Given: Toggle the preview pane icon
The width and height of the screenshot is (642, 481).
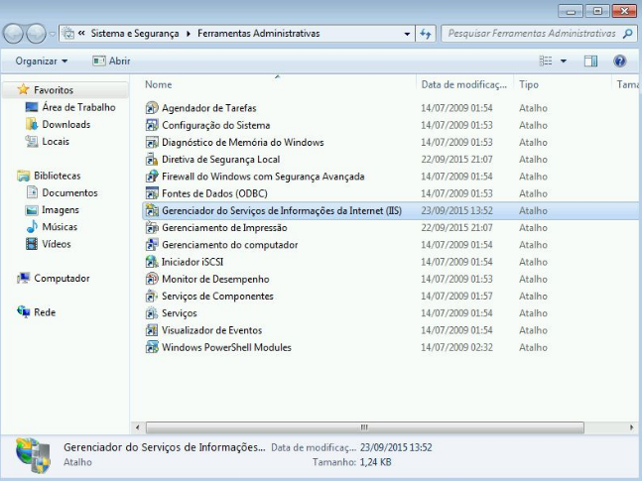Looking at the screenshot, I should tap(590, 61).
